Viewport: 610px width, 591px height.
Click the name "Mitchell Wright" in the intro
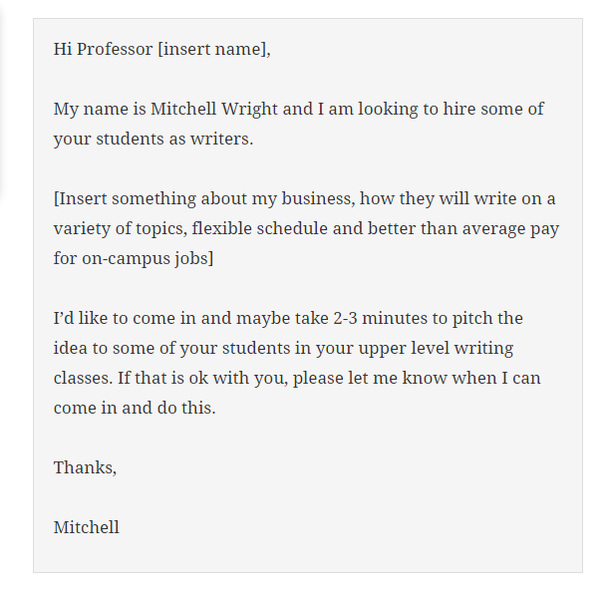(214, 109)
